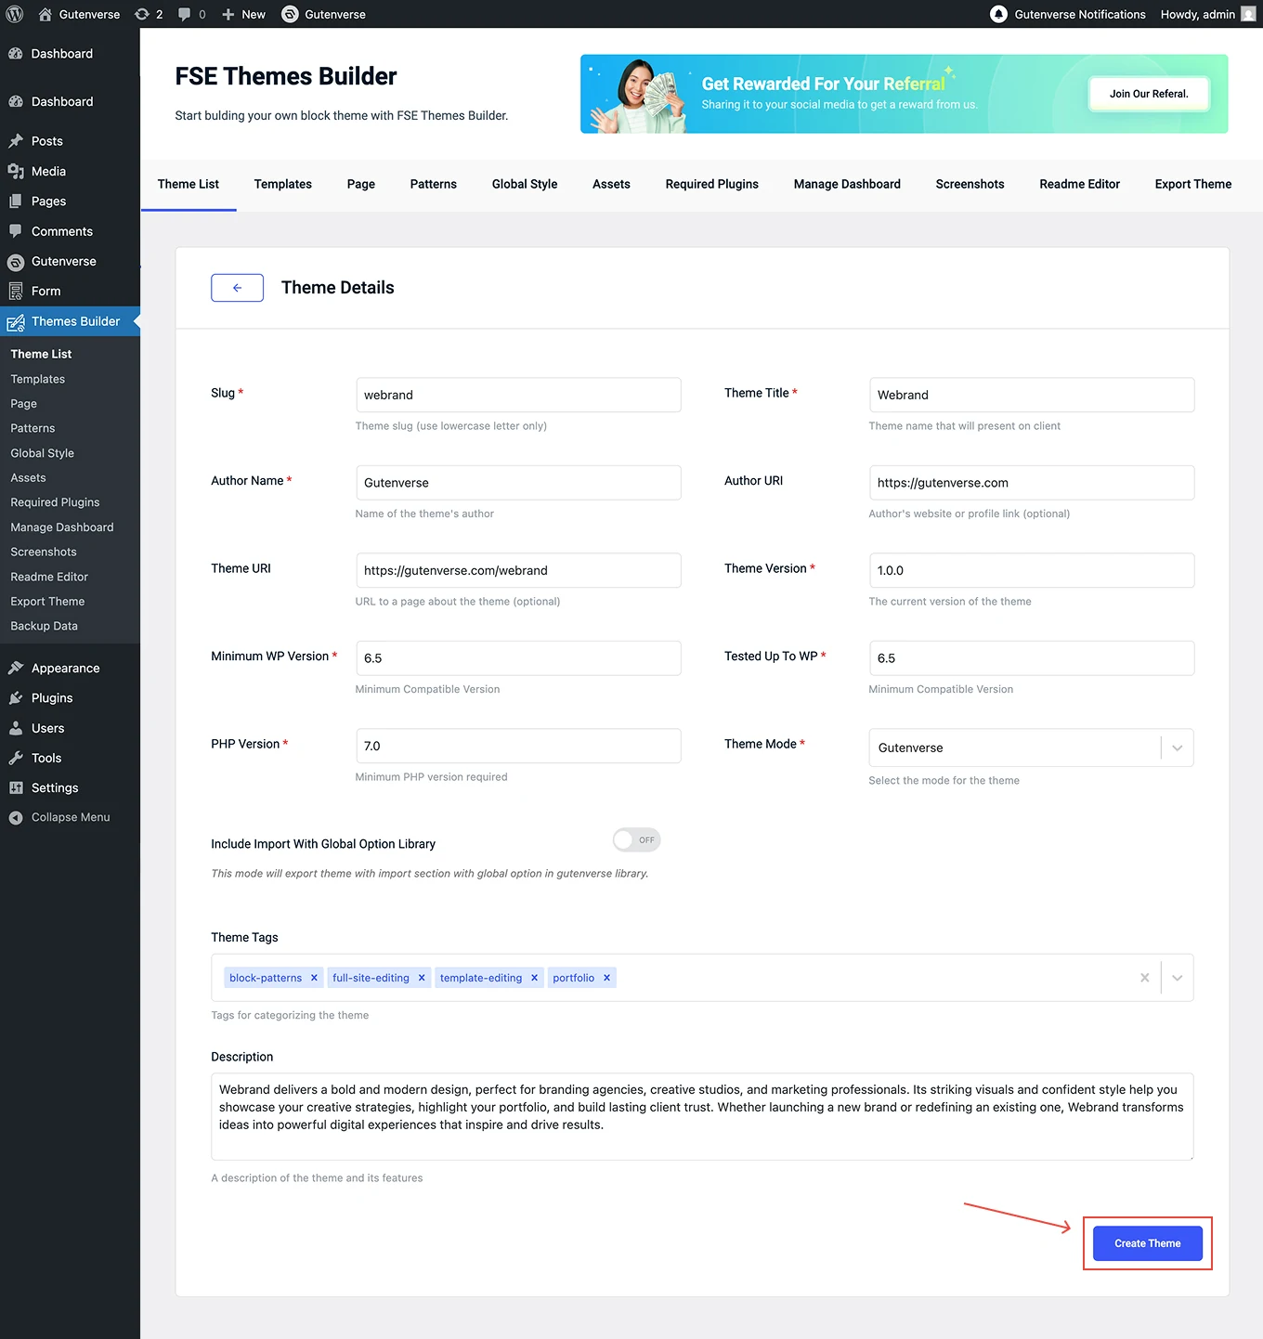This screenshot has width=1263, height=1339.
Task: Open the Gutenverse Notifications bell icon
Action: (x=998, y=14)
